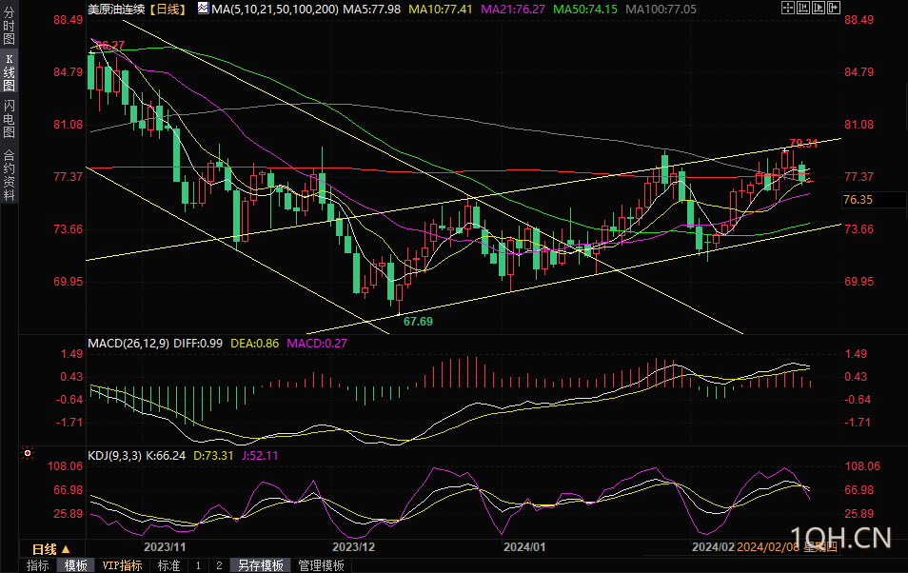Switch to the 分时图 side tab
908x573 pixels.
(x=9, y=26)
